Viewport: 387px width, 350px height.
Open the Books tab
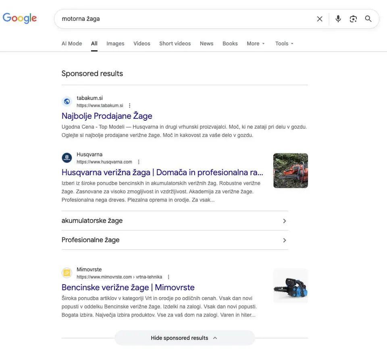coord(230,44)
